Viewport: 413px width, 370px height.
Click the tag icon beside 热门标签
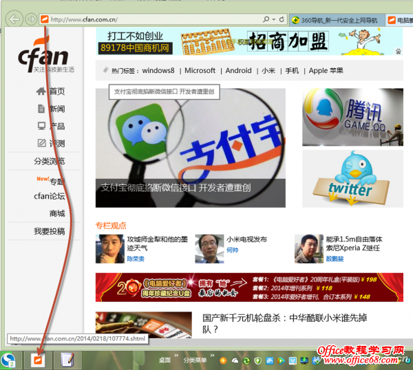pyautogui.click(x=105, y=70)
